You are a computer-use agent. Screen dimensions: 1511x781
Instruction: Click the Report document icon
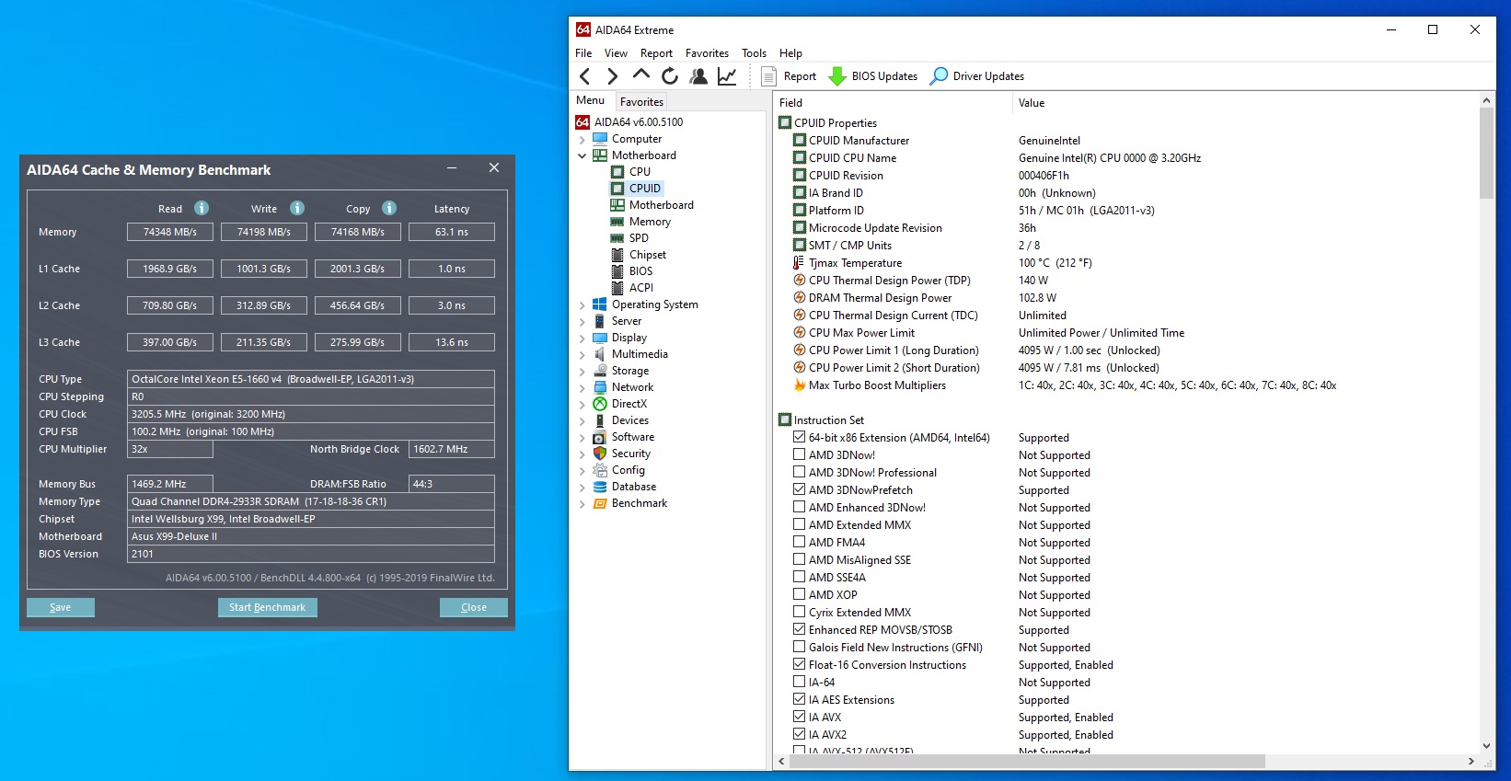769,76
